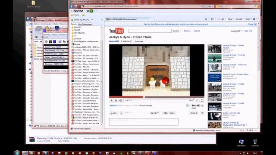The image size is (276, 155).
Task: Open the IE Sécurité menu
Action: tap(239, 19)
